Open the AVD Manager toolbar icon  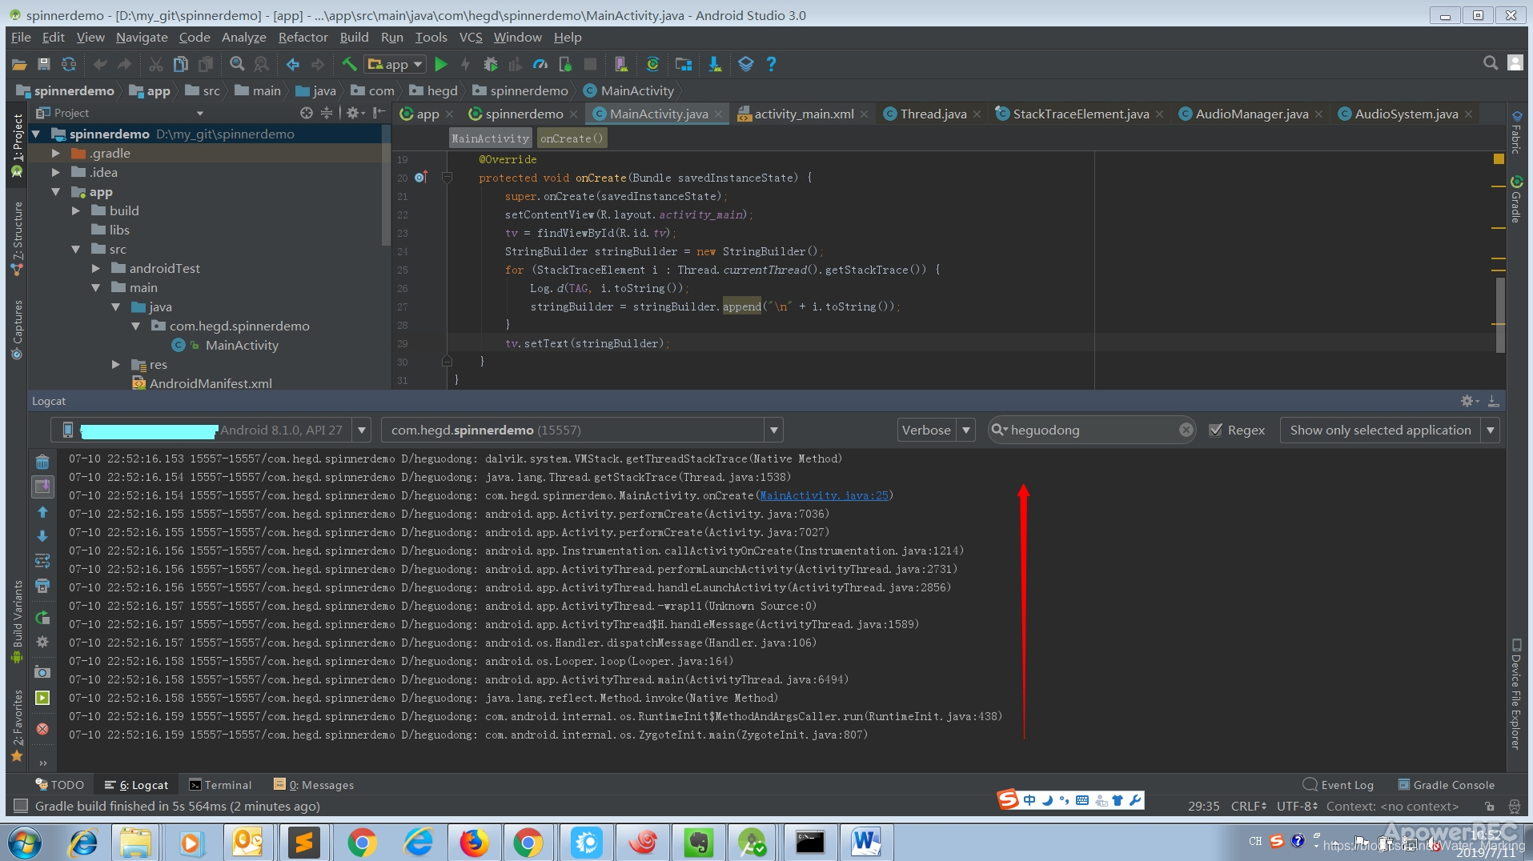[620, 64]
